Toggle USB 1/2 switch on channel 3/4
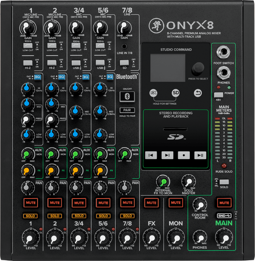This screenshot has height=261, width=255. [76, 63]
